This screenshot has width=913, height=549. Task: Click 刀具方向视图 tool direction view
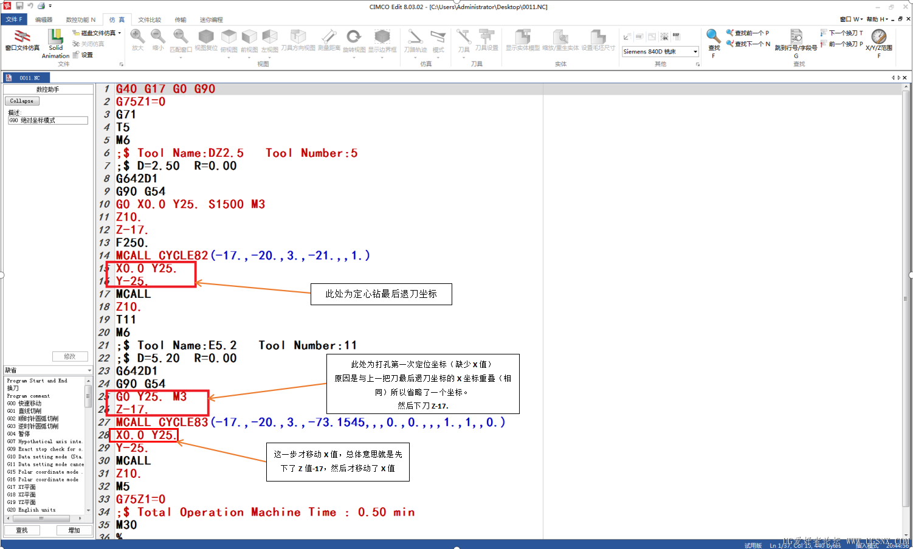click(298, 40)
